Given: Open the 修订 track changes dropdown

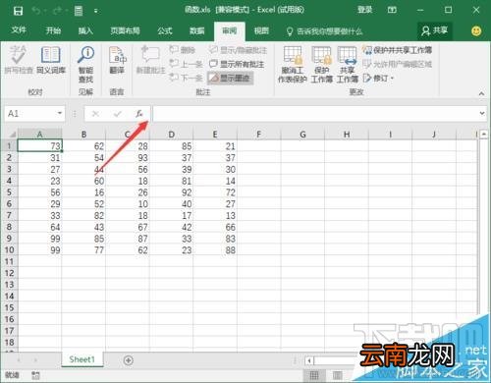Looking at the screenshot, I should click(x=378, y=79).
